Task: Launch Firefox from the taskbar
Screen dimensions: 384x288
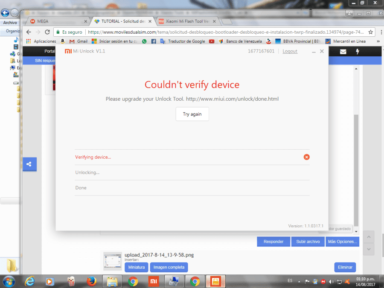Action: pos(91,282)
